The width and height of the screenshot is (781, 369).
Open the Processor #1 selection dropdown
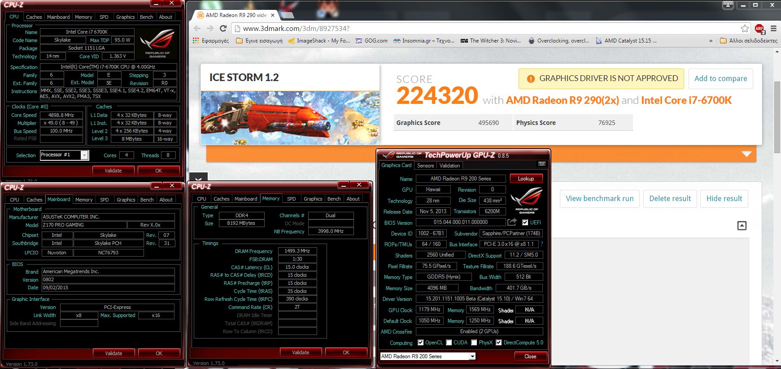84,155
